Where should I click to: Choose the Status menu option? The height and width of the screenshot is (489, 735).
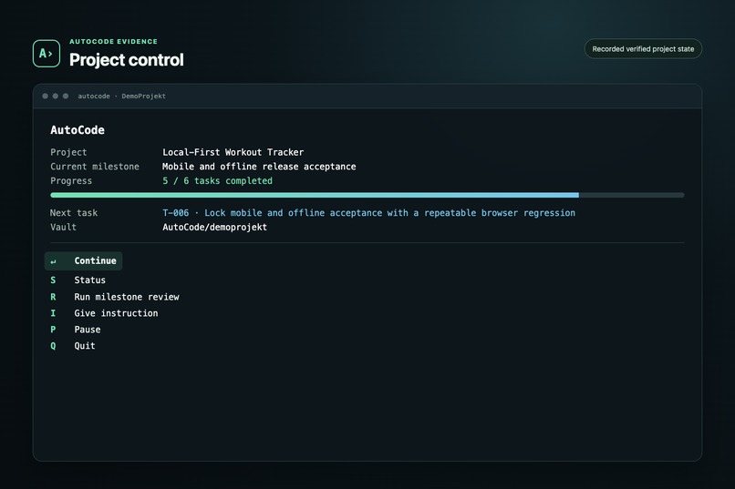coord(78,280)
